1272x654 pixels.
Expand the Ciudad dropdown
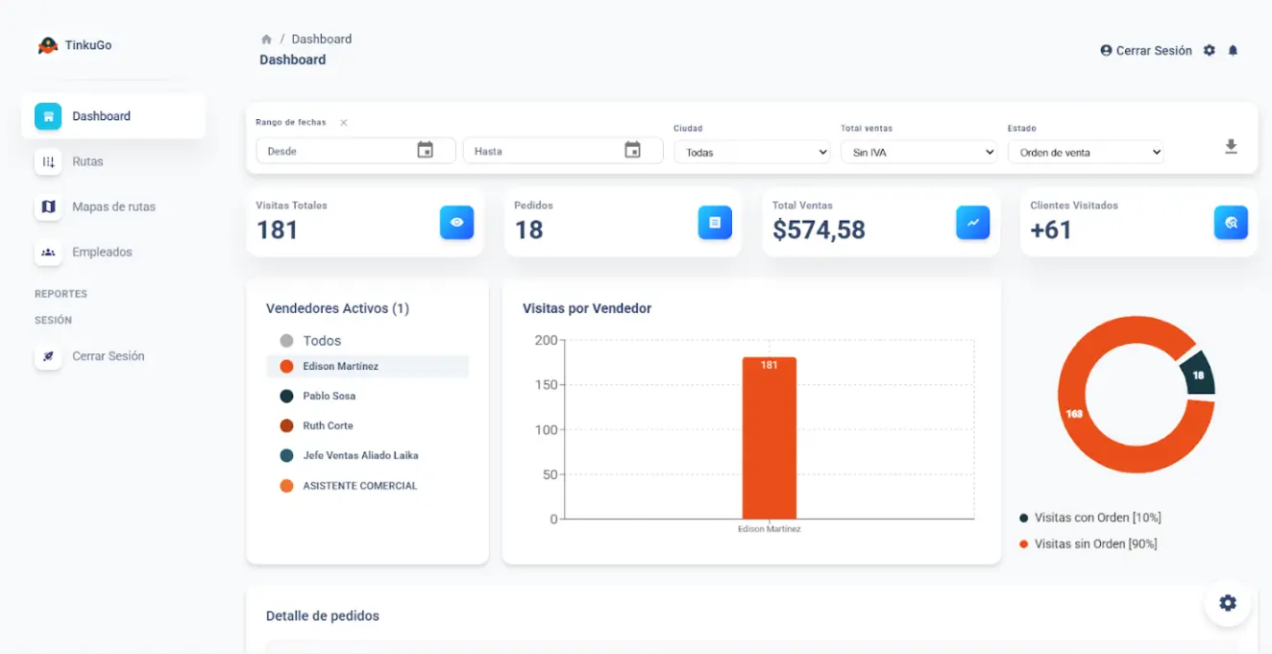point(751,152)
